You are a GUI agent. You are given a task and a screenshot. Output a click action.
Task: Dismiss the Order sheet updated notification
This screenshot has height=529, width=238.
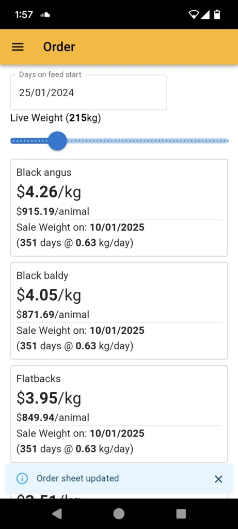click(x=218, y=479)
